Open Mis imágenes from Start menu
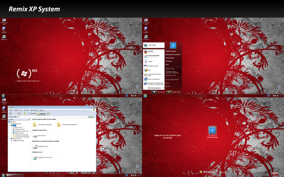The image size is (284, 177). click(170, 58)
